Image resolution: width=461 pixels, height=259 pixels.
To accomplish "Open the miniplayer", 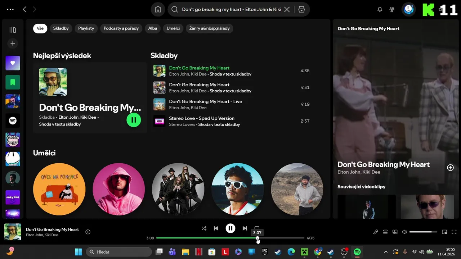I will [x=444, y=232].
